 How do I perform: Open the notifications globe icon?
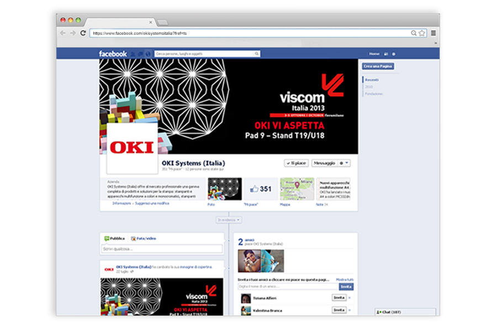[x=148, y=54]
